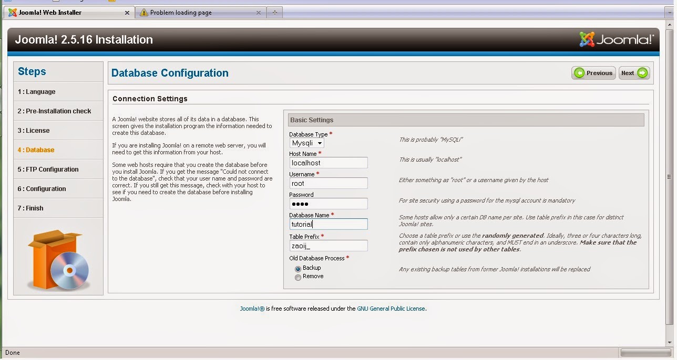Click the Table Prefix input field

point(329,246)
